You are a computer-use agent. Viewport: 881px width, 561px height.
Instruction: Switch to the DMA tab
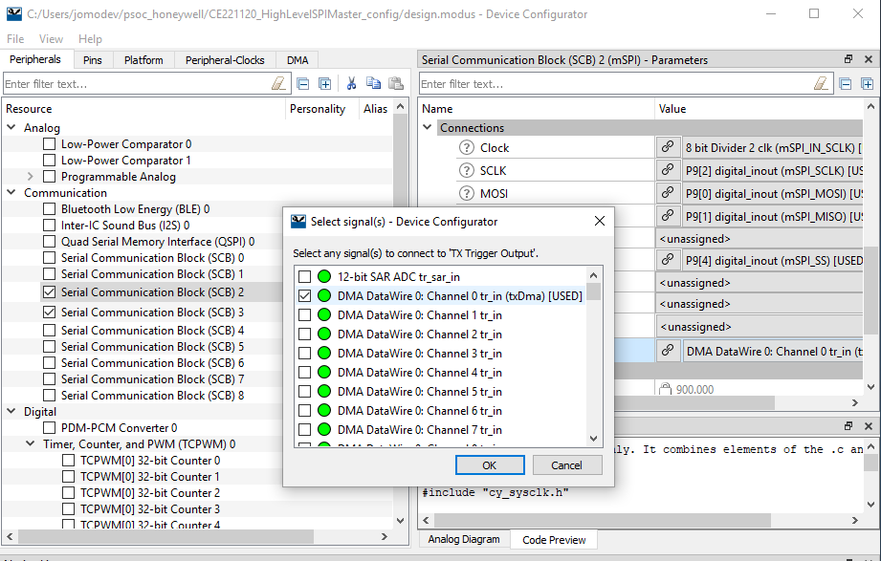[297, 60]
